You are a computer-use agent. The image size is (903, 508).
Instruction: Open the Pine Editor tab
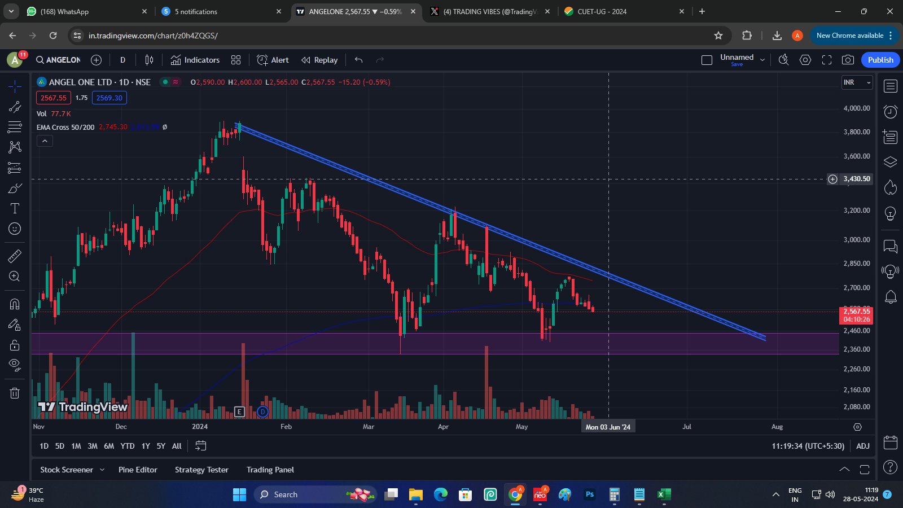(138, 470)
